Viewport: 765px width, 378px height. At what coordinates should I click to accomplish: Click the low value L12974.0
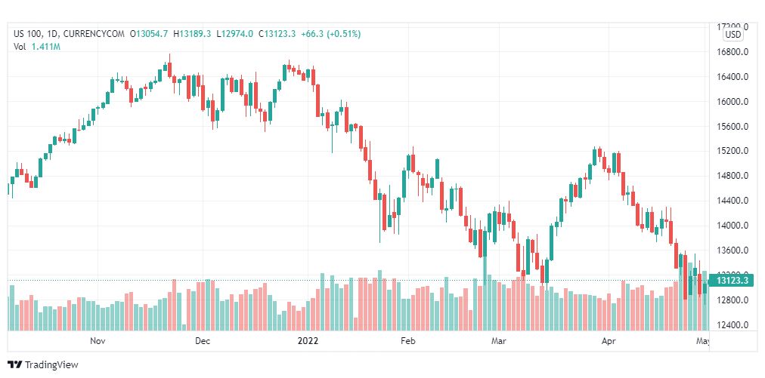[234, 34]
